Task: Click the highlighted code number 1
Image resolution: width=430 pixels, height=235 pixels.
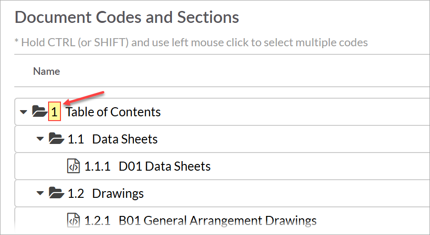Action: click(x=54, y=112)
